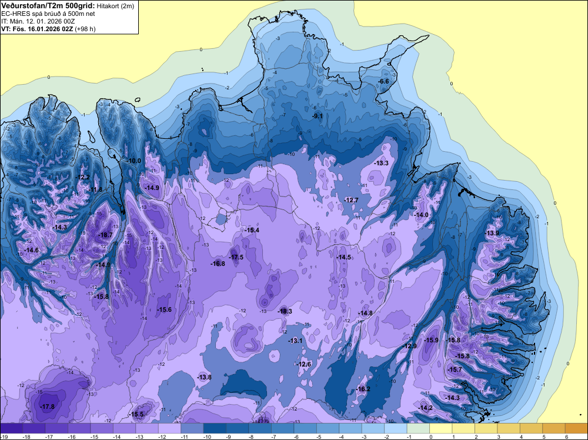Click the -16.2 temperature label
Screen dimensions: 588x440
[363, 389]
